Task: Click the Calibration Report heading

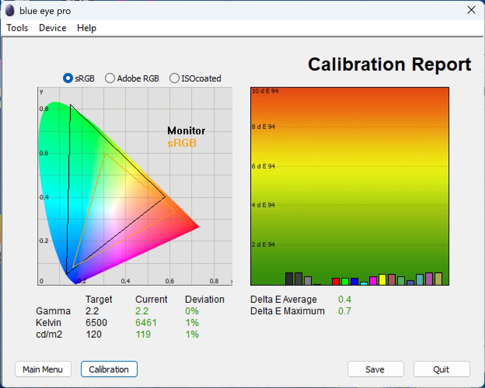Action: click(x=389, y=64)
